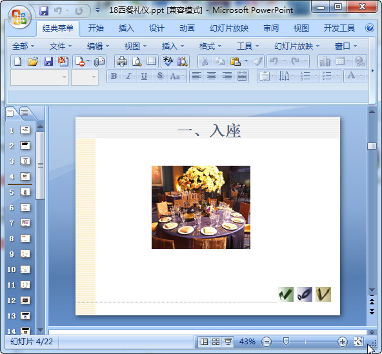Screen dimensions: 382x354
Task: Run spelling check icon
Action: (x=168, y=61)
